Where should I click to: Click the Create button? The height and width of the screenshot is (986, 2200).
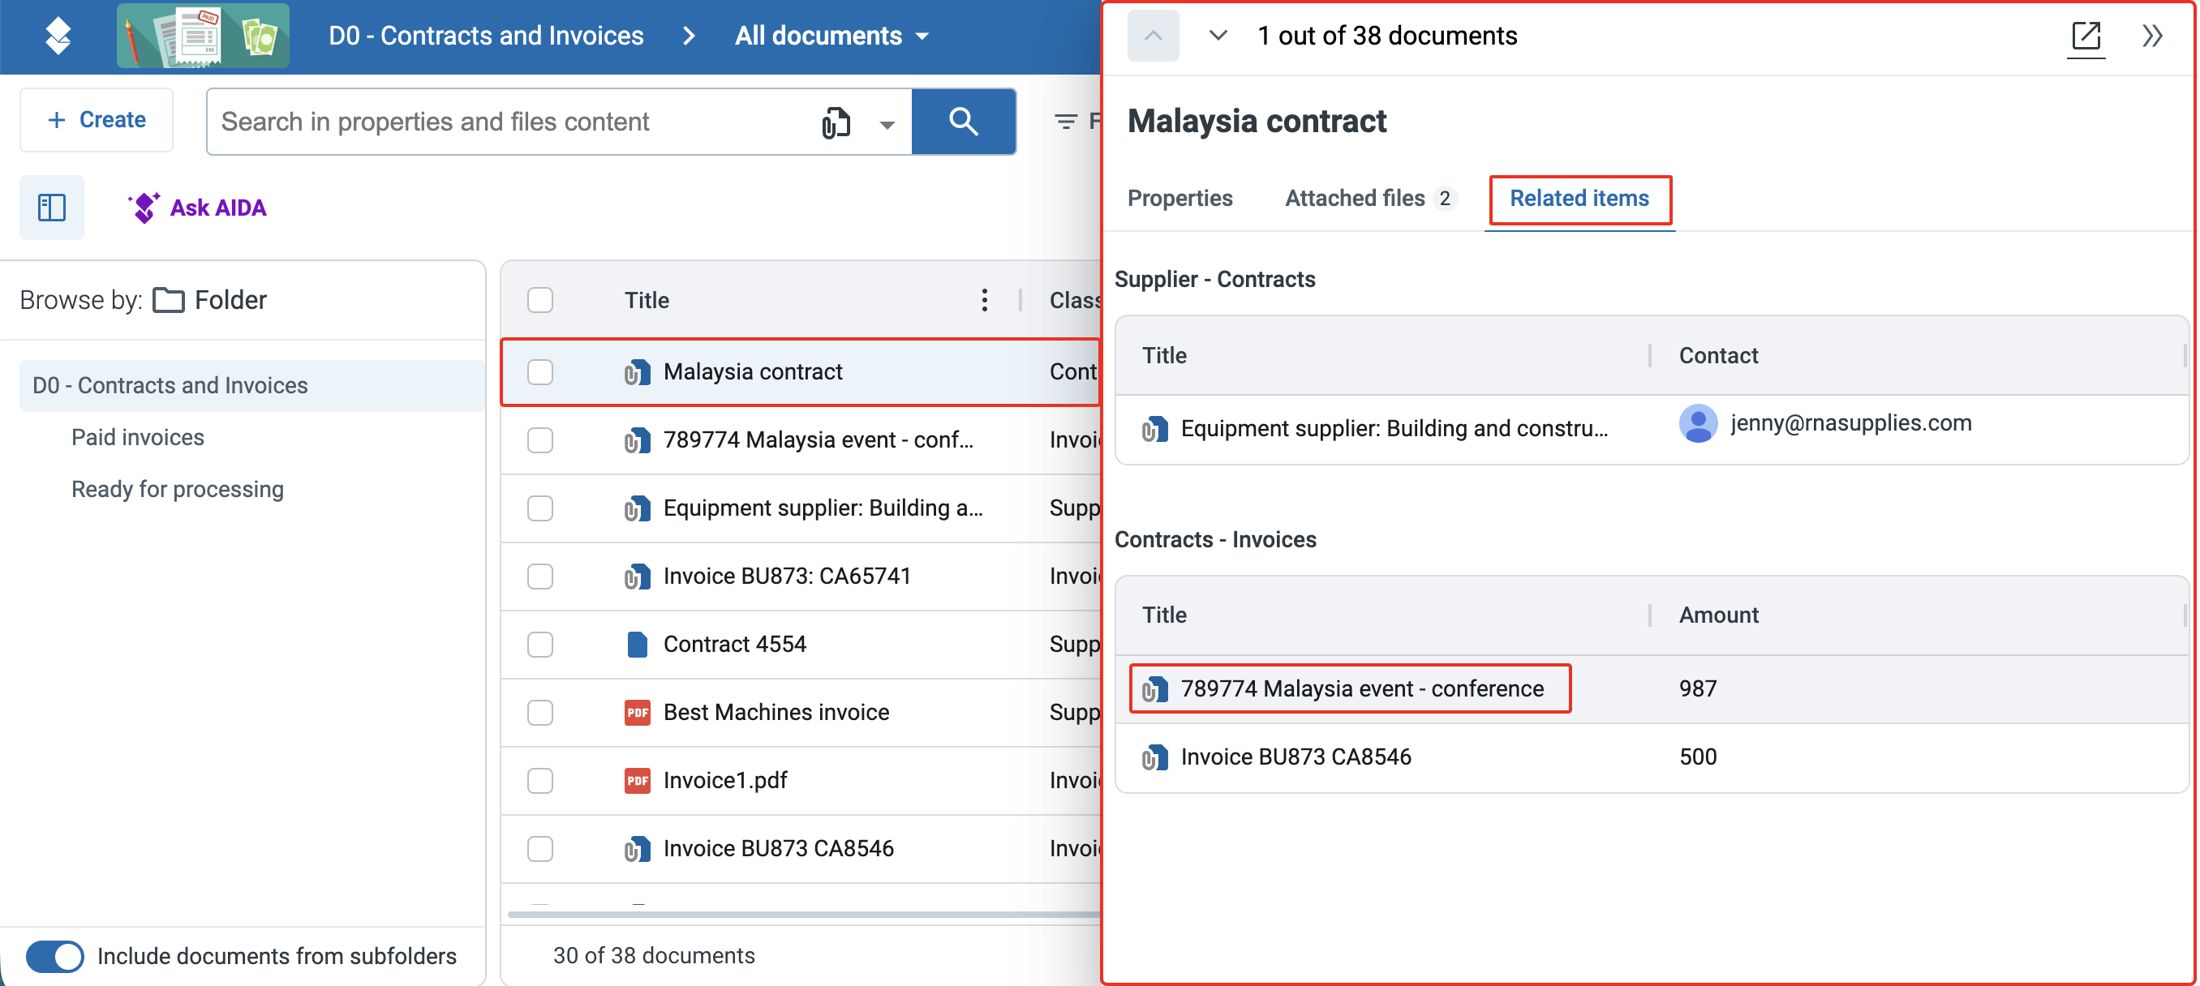click(x=97, y=120)
